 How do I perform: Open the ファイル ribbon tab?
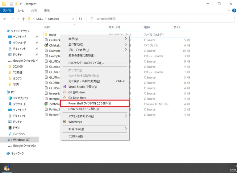click(7, 10)
